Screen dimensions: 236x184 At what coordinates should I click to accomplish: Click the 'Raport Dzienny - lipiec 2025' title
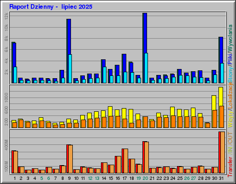point(51,7)
